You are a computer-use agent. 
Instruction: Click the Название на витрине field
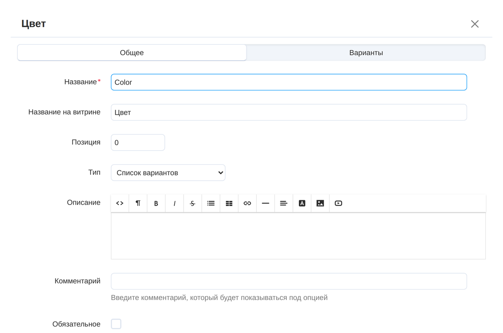(x=289, y=113)
